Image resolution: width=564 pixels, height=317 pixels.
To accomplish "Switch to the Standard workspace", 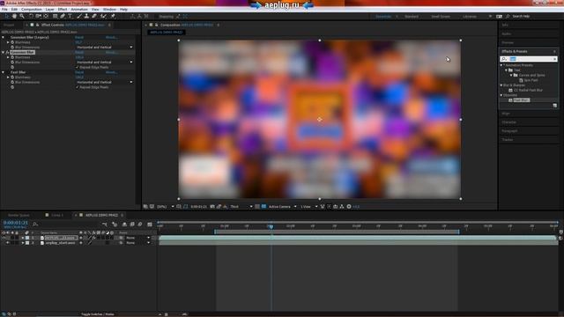I will click(412, 17).
